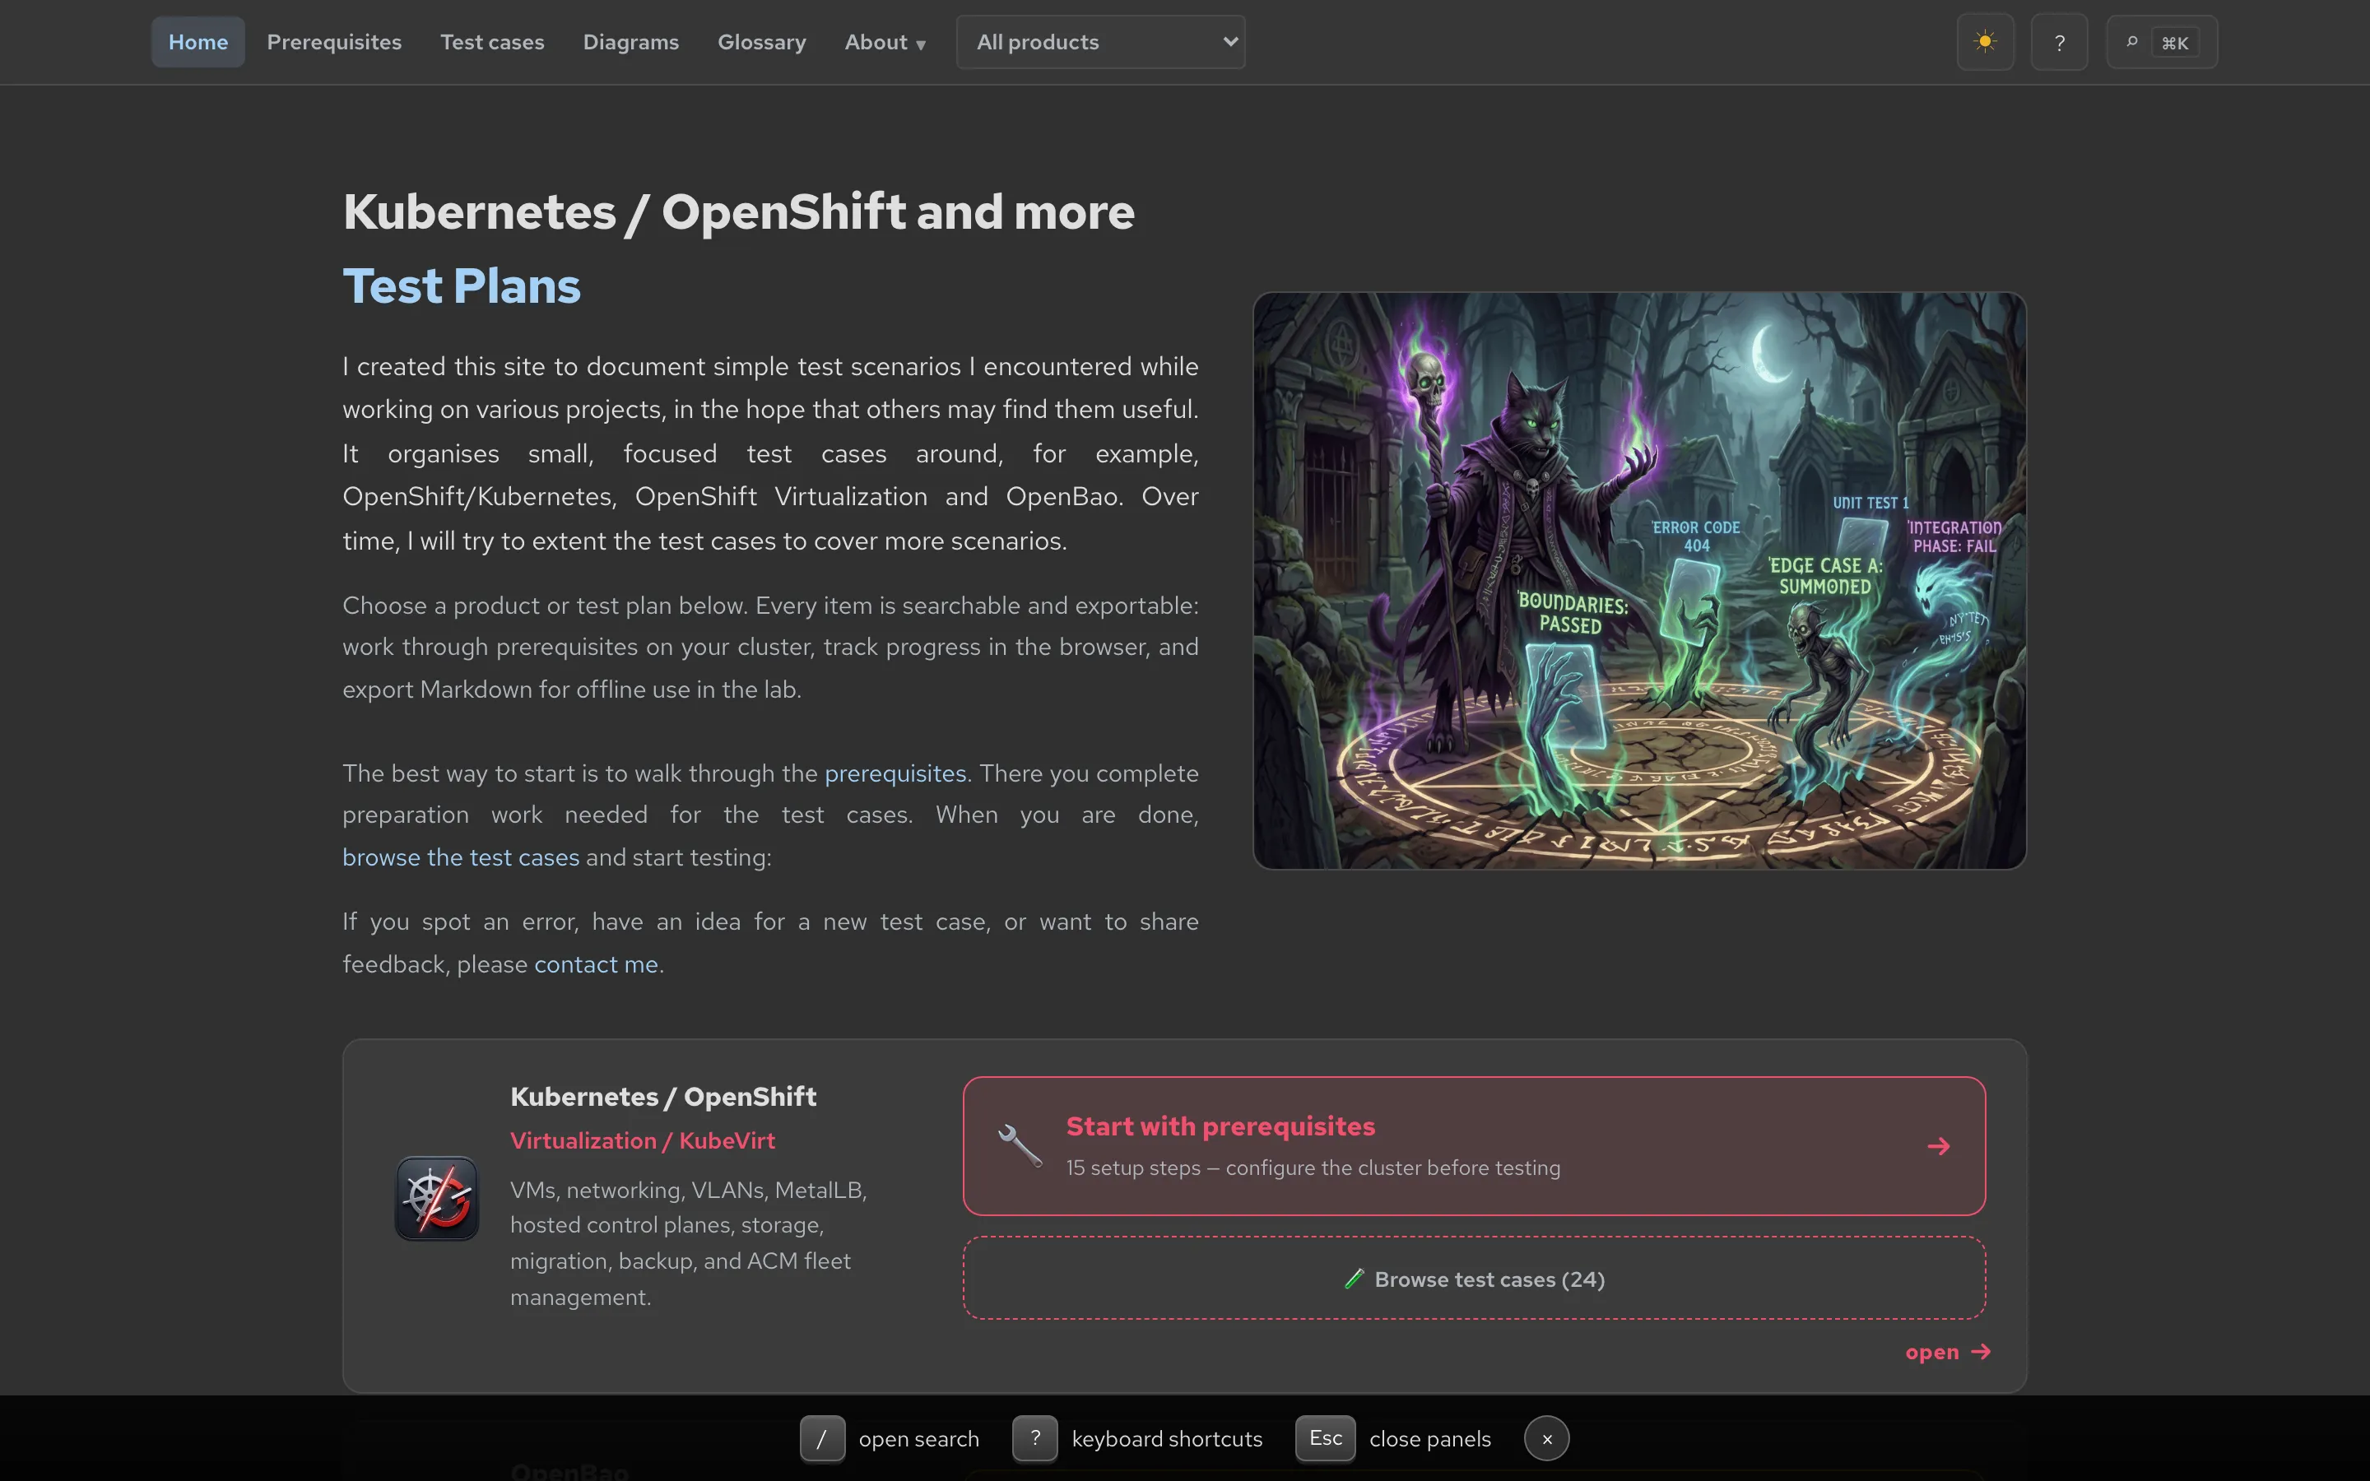The height and width of the screenshot is (1481, 2370).
Task: Click the Kubernetes / OpenShift product logo icon
Action: (x=437, y=1198)
